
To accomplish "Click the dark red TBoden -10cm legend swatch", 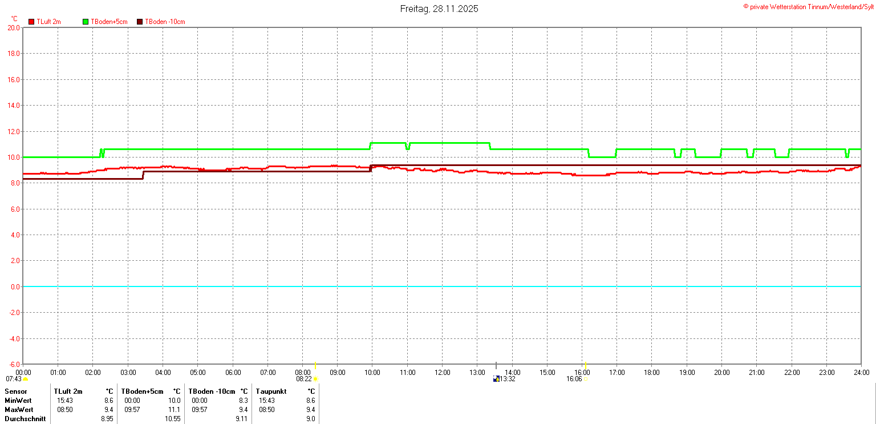I will pyautogui.click(x=140, y=22).
